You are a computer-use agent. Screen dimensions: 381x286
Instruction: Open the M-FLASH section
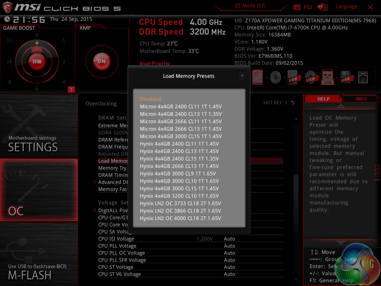point(39,254)
